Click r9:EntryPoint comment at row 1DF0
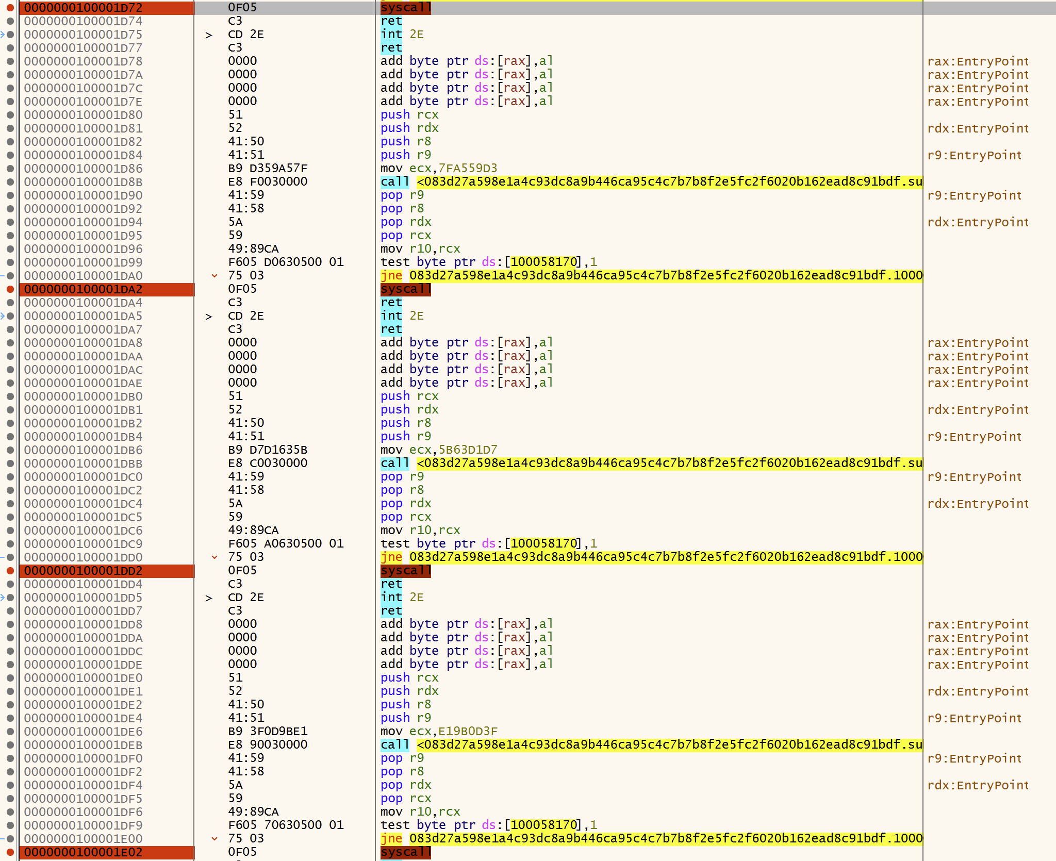Screen dimensions: 1056x861 click(x=974, y=758)
